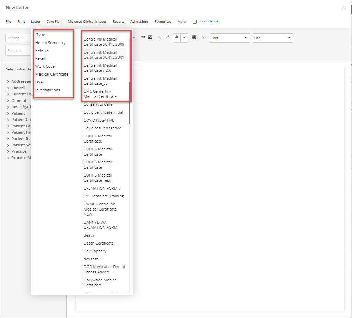The image size is (352, 318).
Task: Open Migrated Clinical Images menu
Action: [x=87, y=22]
